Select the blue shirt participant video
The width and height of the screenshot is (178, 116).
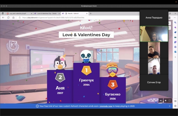point(154,66)
